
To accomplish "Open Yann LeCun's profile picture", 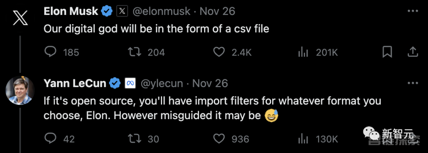I will (x=20, y=90).
